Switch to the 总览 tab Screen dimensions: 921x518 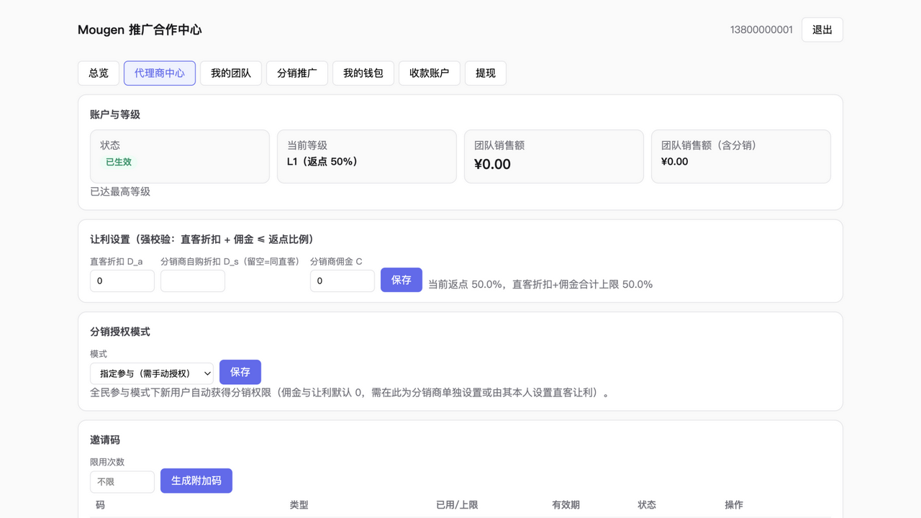[x=99, y=73]
